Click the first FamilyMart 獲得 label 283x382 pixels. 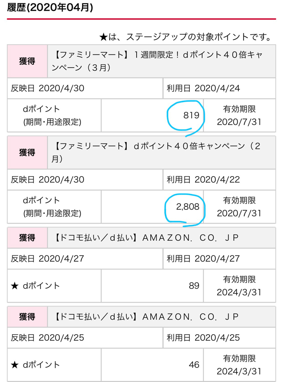tap(27, 61)
